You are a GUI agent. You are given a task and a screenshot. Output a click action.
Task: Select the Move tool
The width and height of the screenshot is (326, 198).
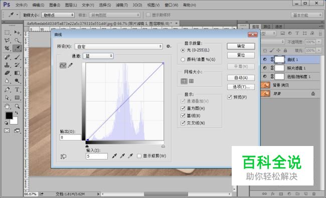coord(17,32)
